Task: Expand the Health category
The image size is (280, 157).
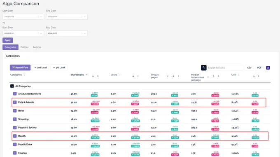Action: pos(15,136)
